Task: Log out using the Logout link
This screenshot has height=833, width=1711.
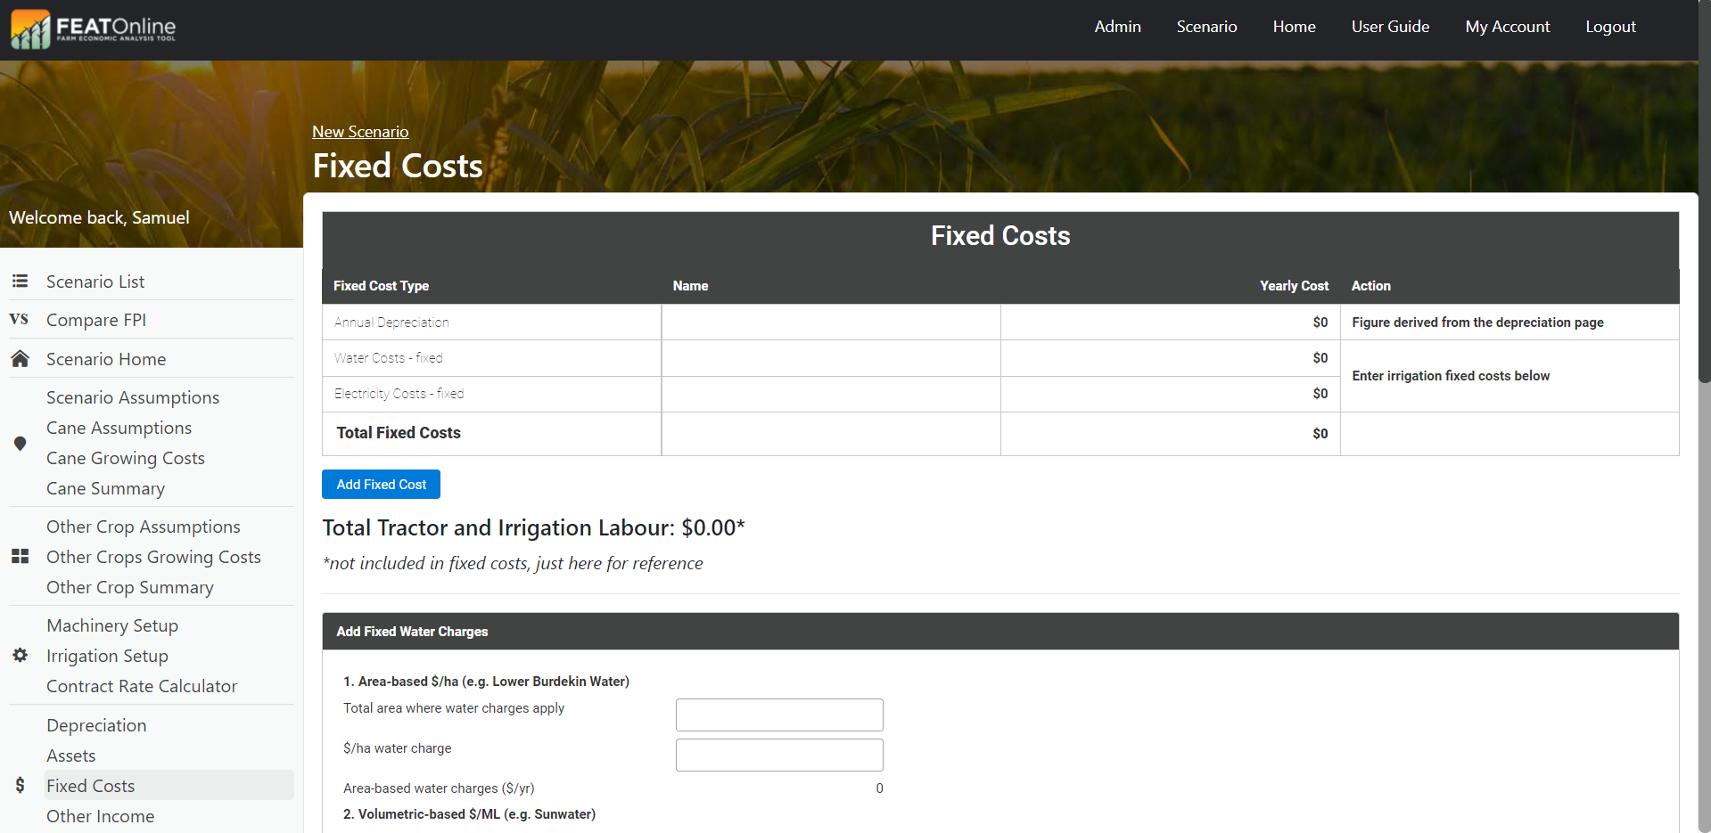Action: point(1610,27)
